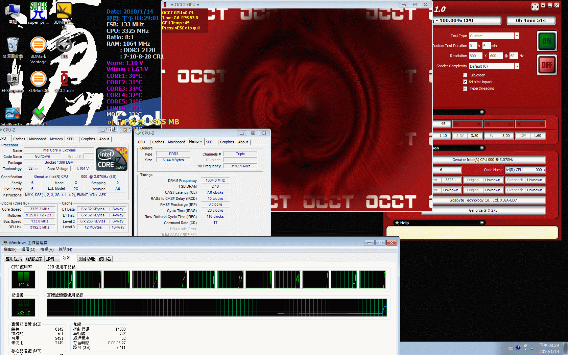This screenshot has width=568, height=355.
Task: Start the test with green ON button
Action: [x=547, y=41]
